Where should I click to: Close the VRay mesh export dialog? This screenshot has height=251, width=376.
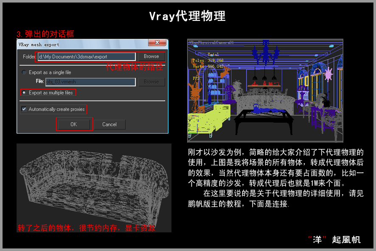pyautogui.click(x=157, y=42)
